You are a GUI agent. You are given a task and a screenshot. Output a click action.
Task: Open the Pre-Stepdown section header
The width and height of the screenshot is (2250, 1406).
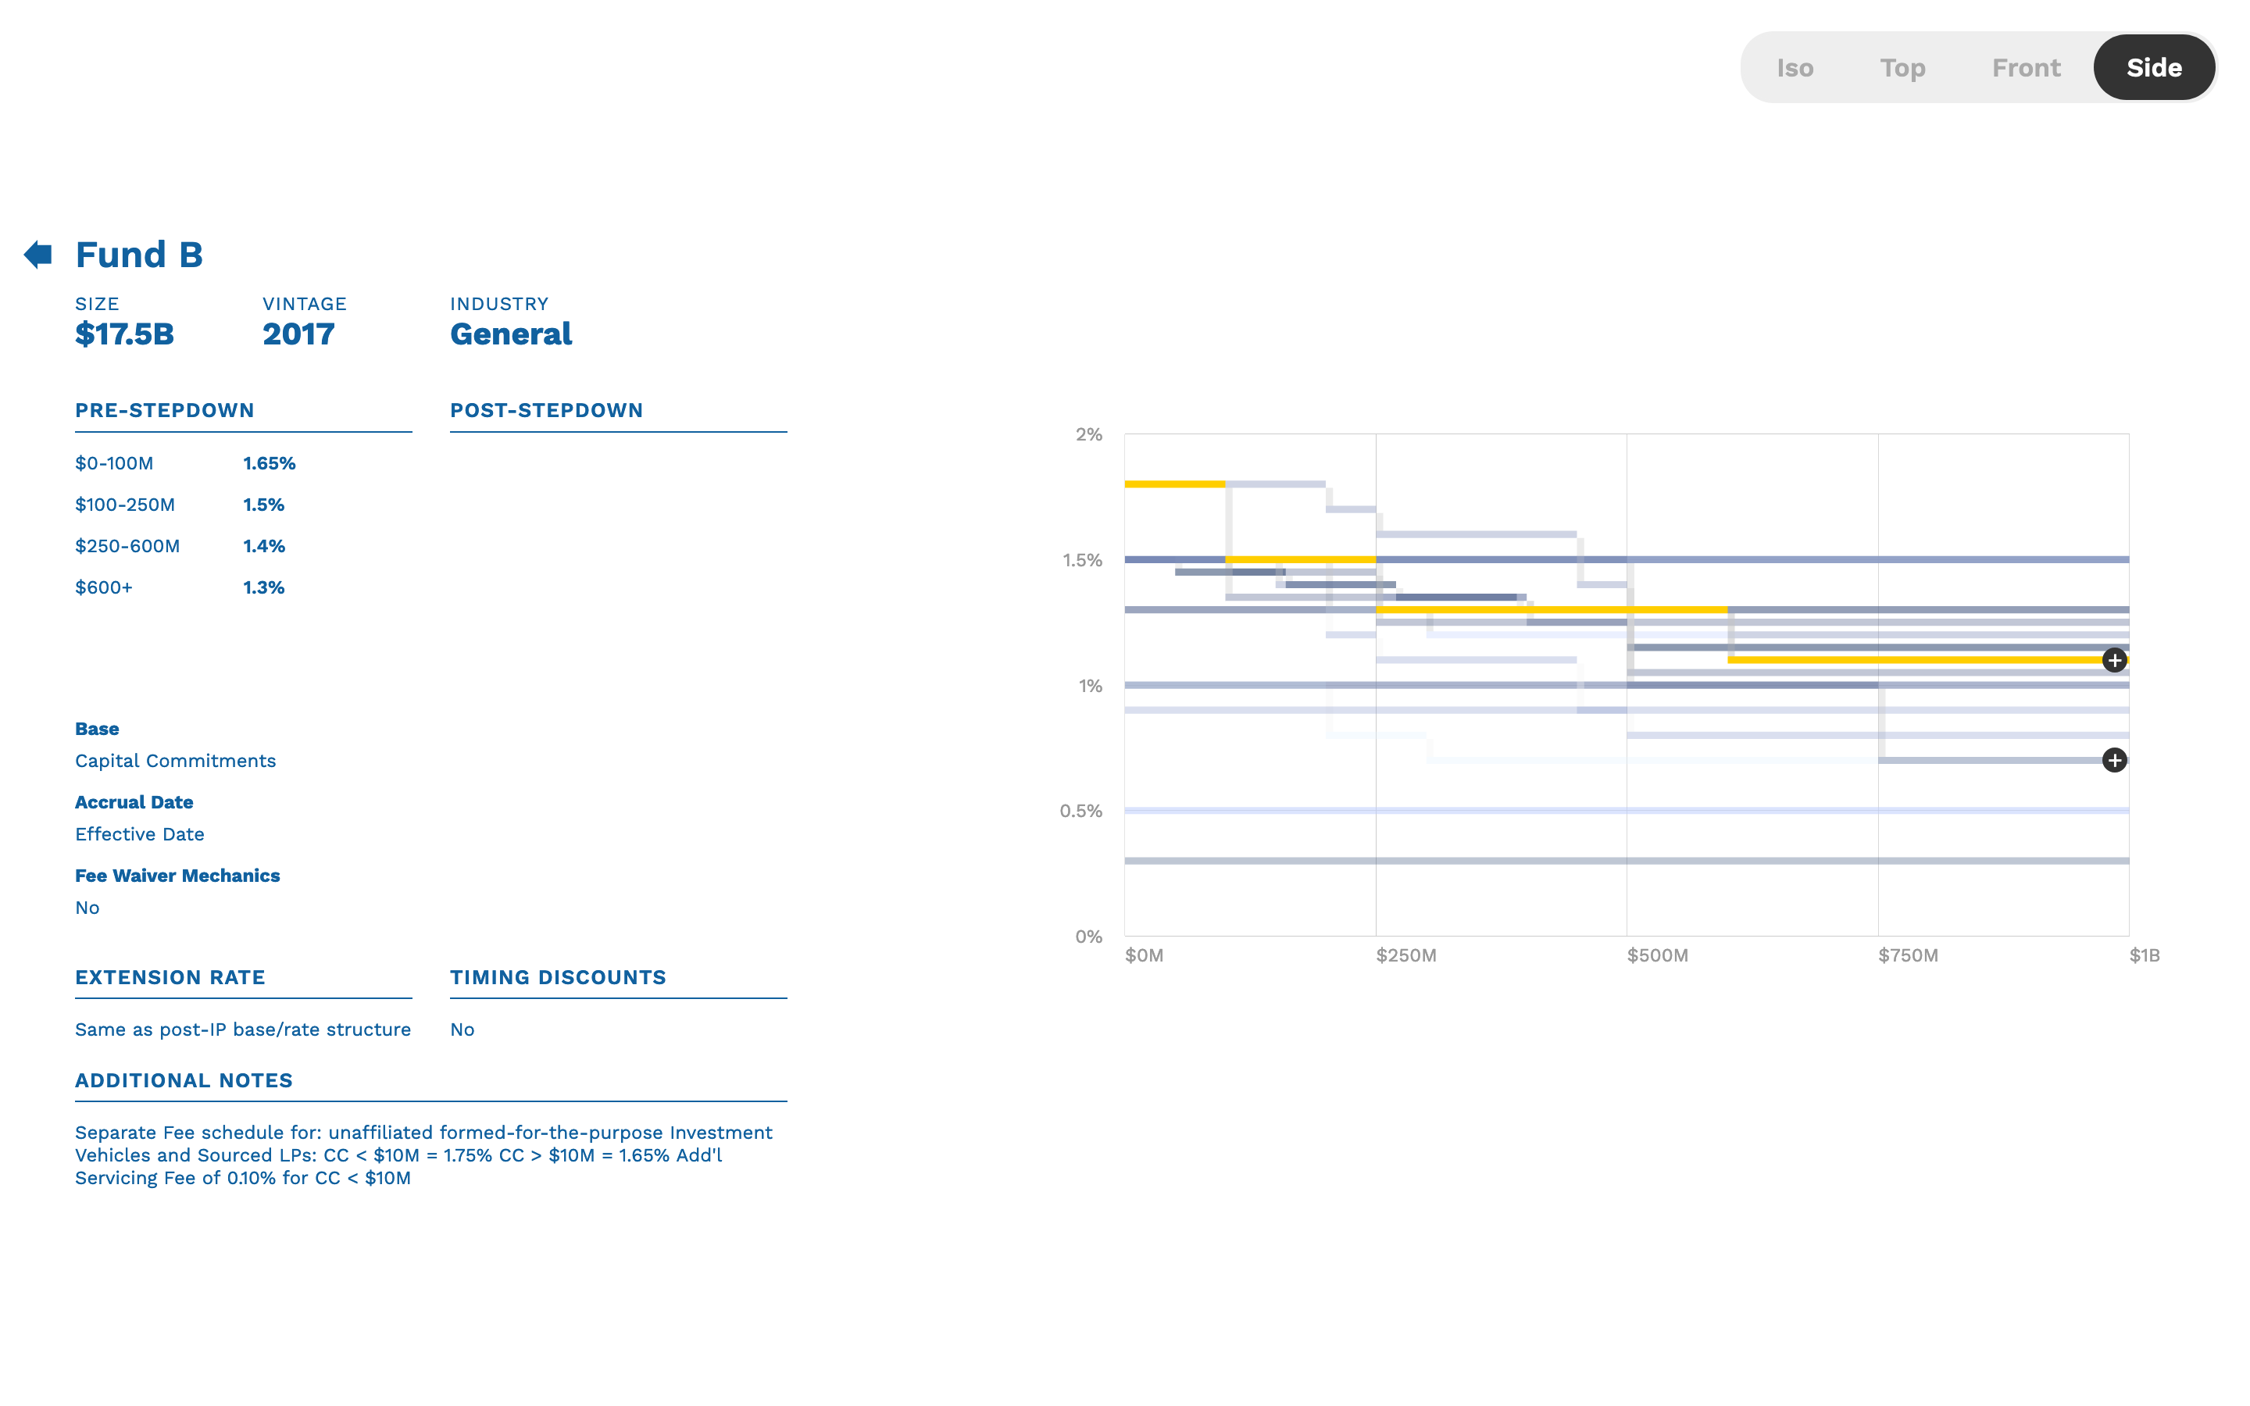pyautogui.click(x=165, y=410)
